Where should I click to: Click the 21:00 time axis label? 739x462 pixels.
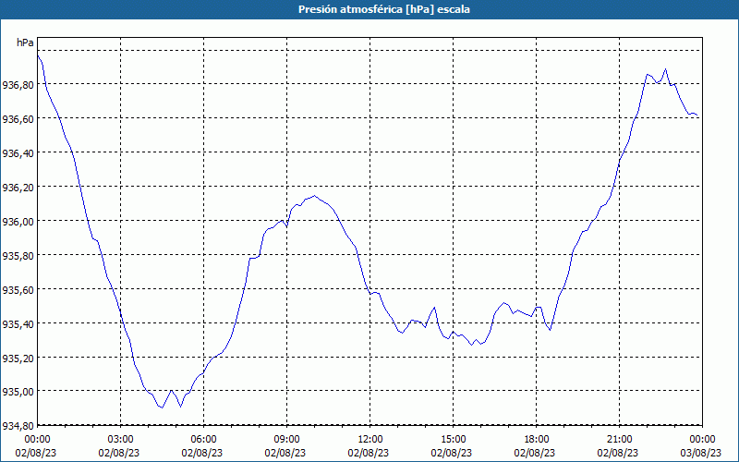[x=619, y=440]
